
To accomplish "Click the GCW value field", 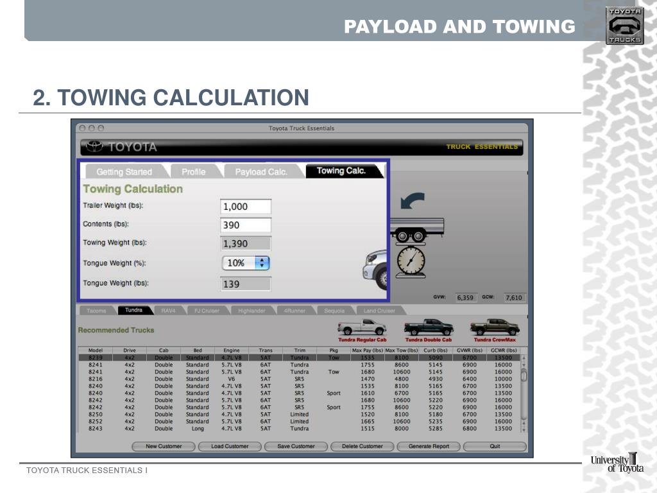I will pos(514,298).
